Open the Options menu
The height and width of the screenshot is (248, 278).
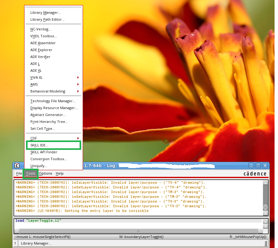[45, 173]
